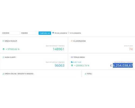The width and height of the screenshot is (135, 108).
Task: Click the date range label in Ordini Ricevuti card
Action: click(x=55, y=46)
